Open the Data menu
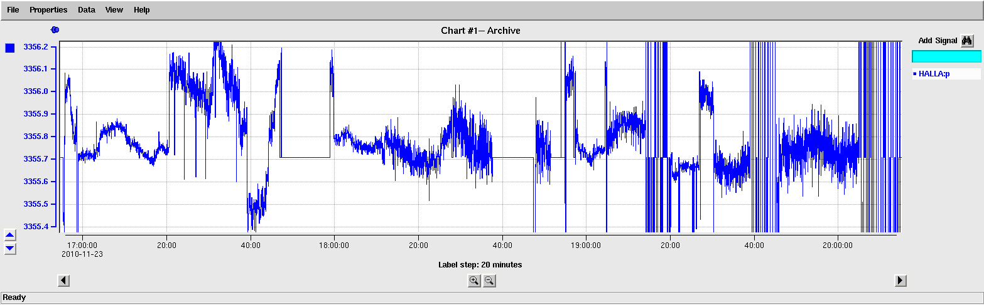Image resolution: width=984 pixels, height=305 pixels. 87,10
